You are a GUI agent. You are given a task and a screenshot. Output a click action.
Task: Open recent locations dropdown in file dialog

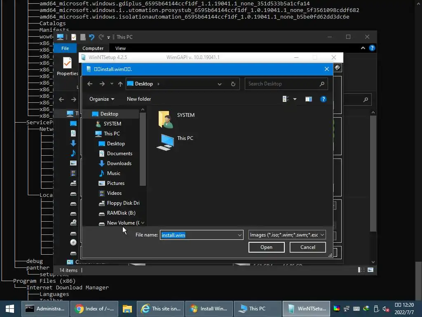tap(112, 84)
